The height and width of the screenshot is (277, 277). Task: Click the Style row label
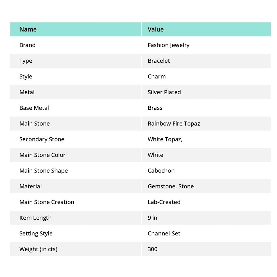(26, 76)
